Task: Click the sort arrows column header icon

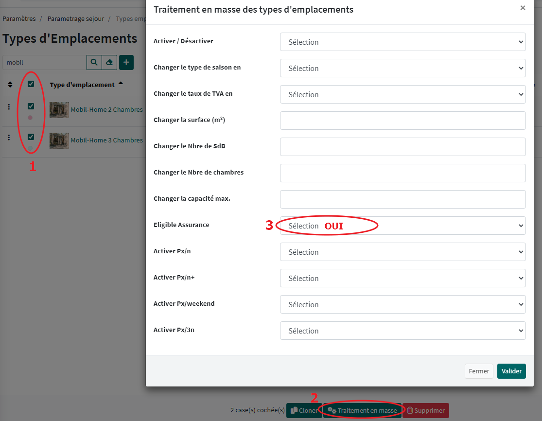Action: 10,85
